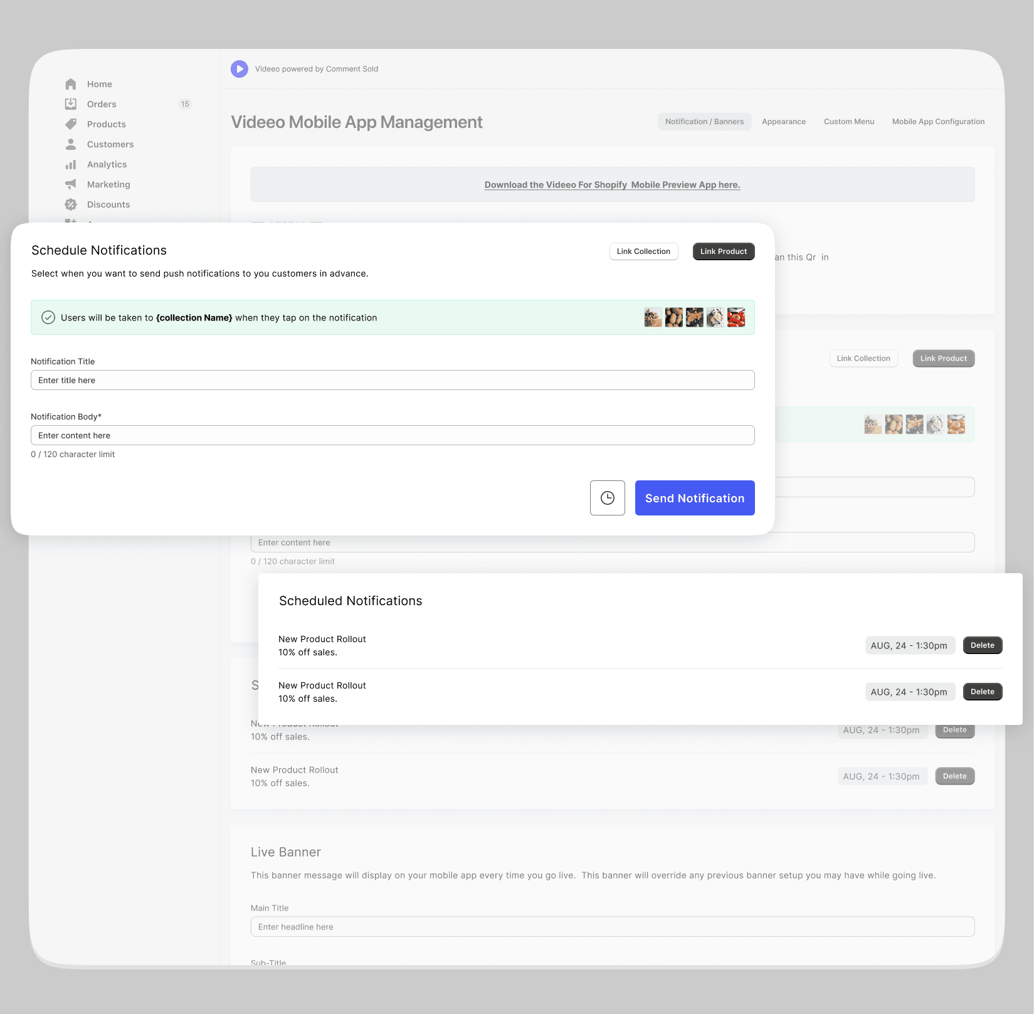Click the Live Banner Main Title field
1034x1014 pixels.
point(613,927)
